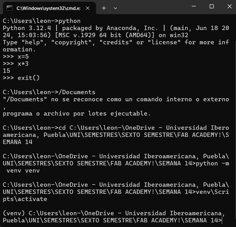Screen dimensions: 236x227
Task: Click the 'python -m' command text
Action: [x=212, y=164]
